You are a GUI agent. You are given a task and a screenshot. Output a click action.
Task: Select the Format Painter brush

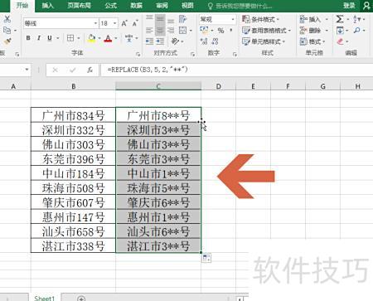click(x=7, y=41)
